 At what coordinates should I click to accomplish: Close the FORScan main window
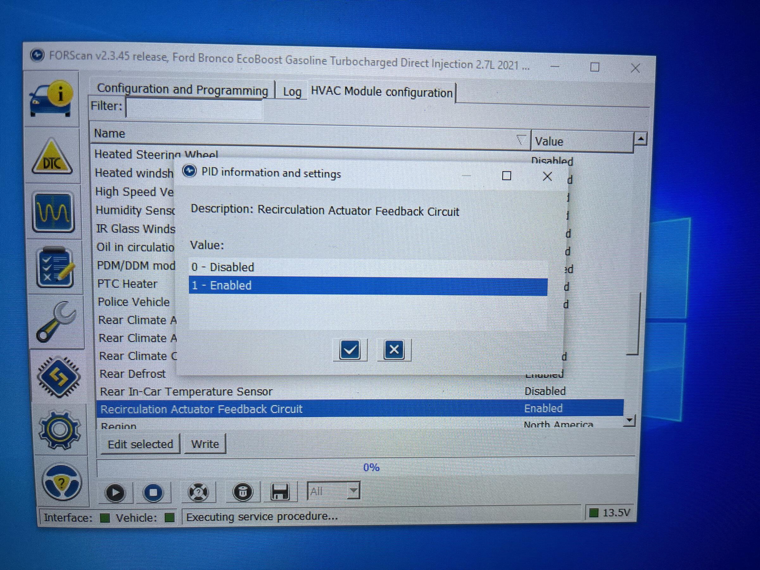coord(635,68)
